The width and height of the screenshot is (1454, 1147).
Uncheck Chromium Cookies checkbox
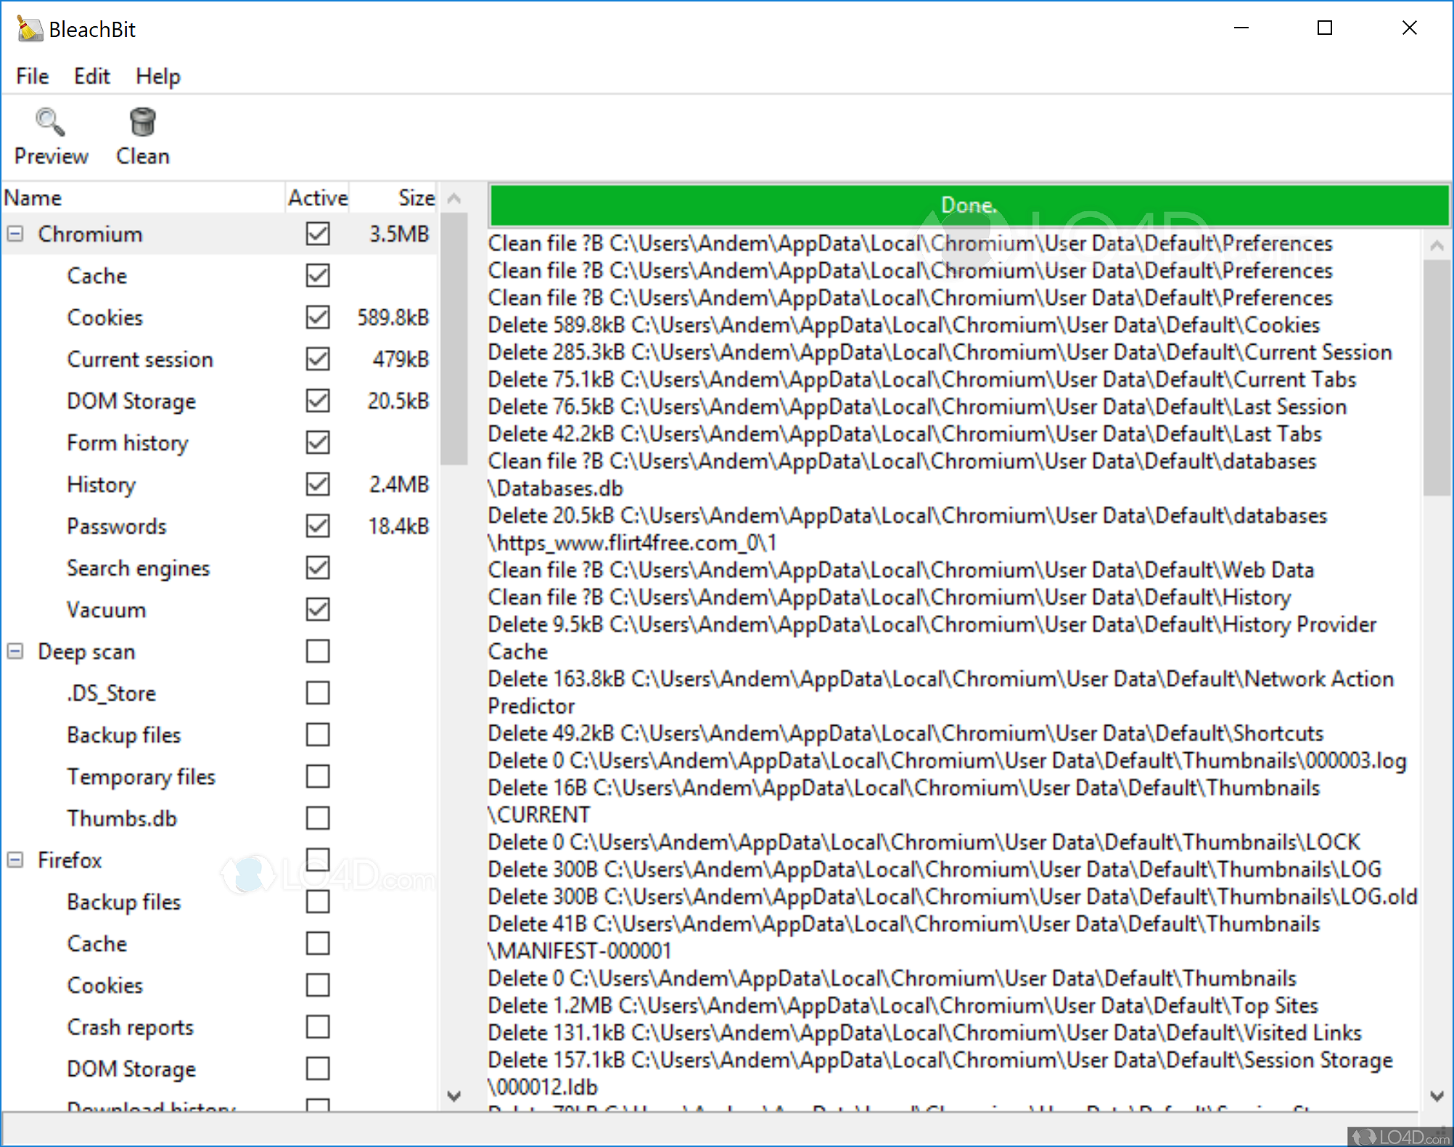point(318,317)
